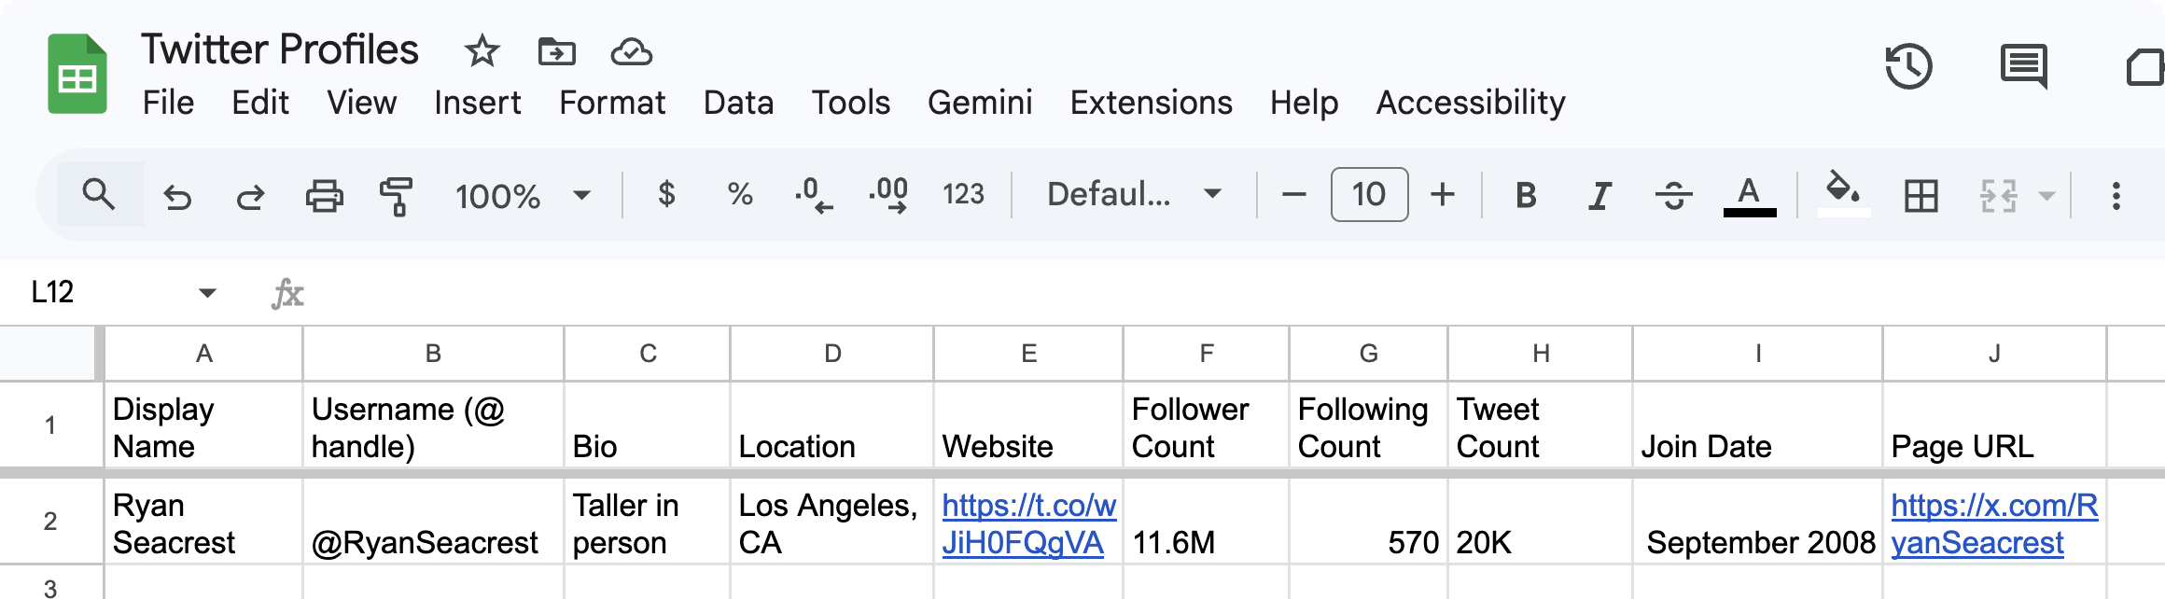
Task: Toggle strikethrough formatting
Action: (x=1674, y=196)
